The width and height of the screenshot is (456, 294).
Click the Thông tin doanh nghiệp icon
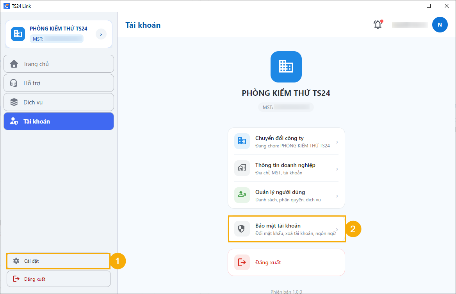(242, 168)
